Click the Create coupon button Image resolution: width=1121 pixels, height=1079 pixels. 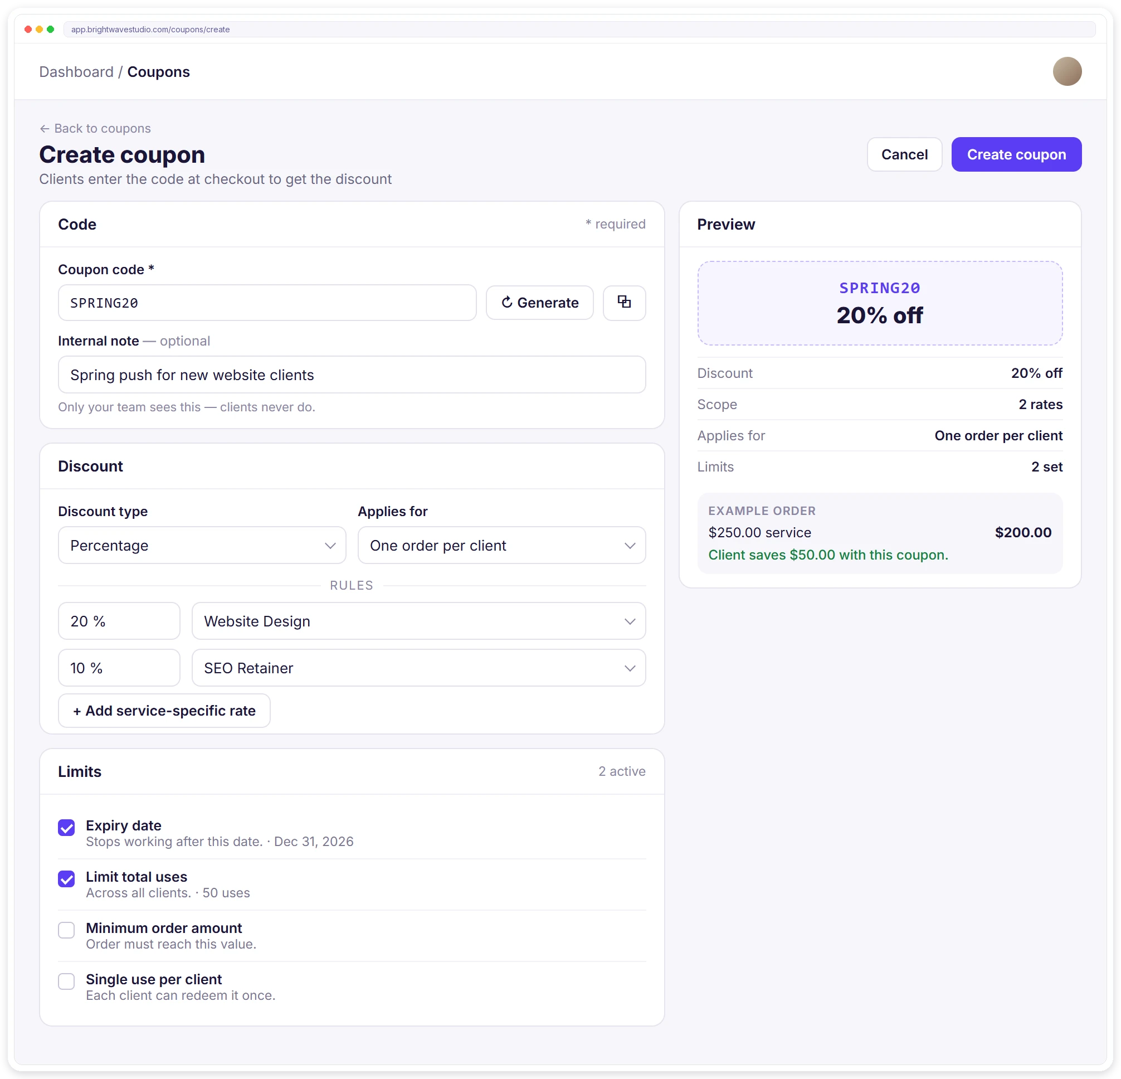(1016, 154)
